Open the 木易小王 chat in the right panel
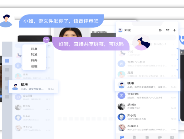 pos(147,128)
